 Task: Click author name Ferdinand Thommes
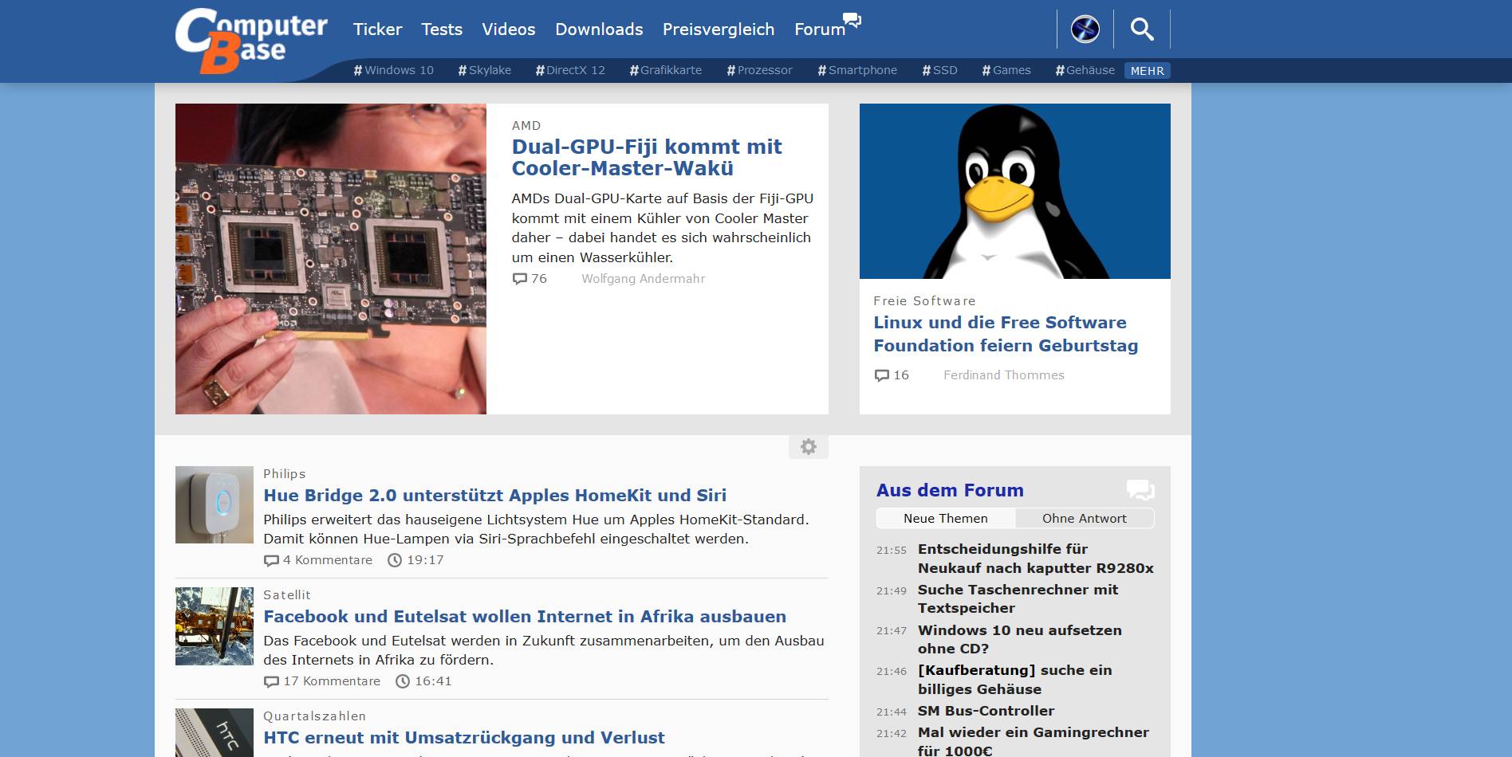pyautogui.click(x=1004, y=375)
